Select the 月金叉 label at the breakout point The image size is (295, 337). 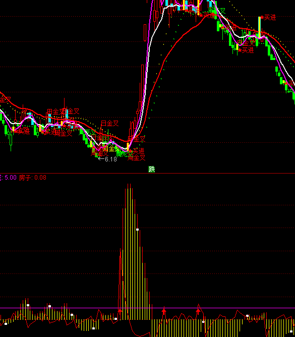tap(137, 139)
